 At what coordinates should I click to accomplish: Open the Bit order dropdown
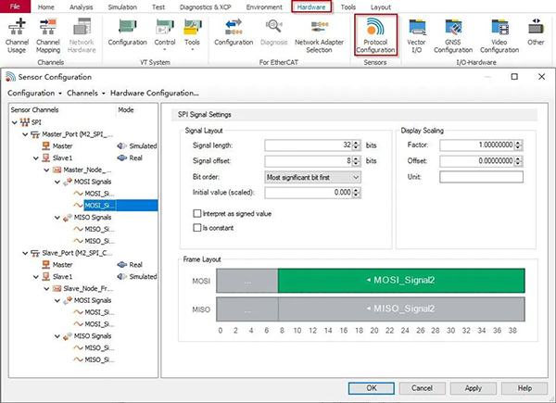click(x=313, y=177)
